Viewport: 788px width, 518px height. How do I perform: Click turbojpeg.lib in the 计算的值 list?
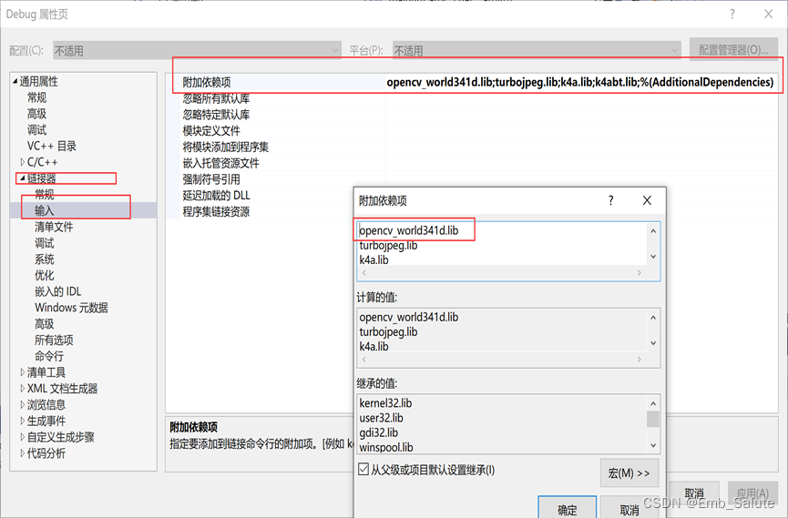388,332
